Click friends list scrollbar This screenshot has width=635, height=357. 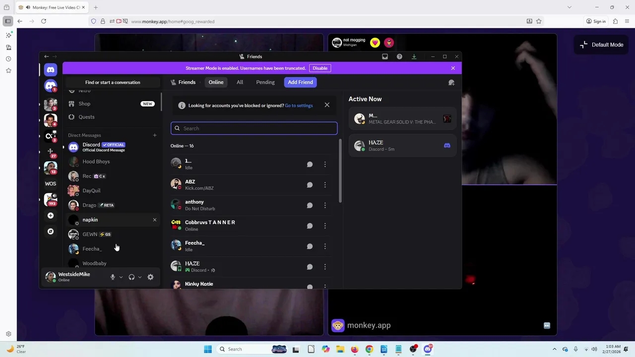tap(340, 171)
